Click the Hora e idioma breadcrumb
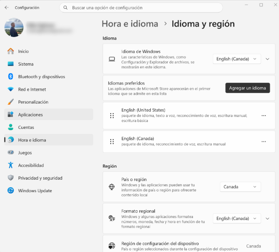The image size is (279, 252). click(130, 24)
